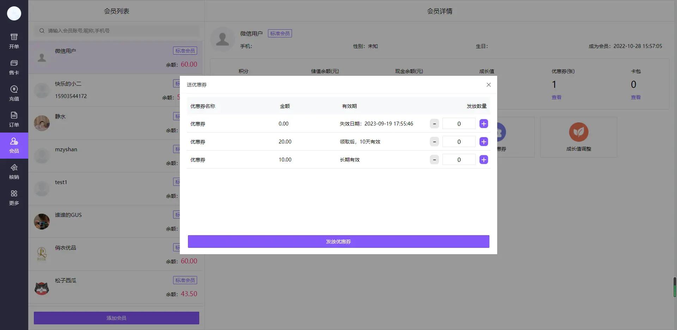Increase quantity for the 20.00 coupon

tap(483, 142)
